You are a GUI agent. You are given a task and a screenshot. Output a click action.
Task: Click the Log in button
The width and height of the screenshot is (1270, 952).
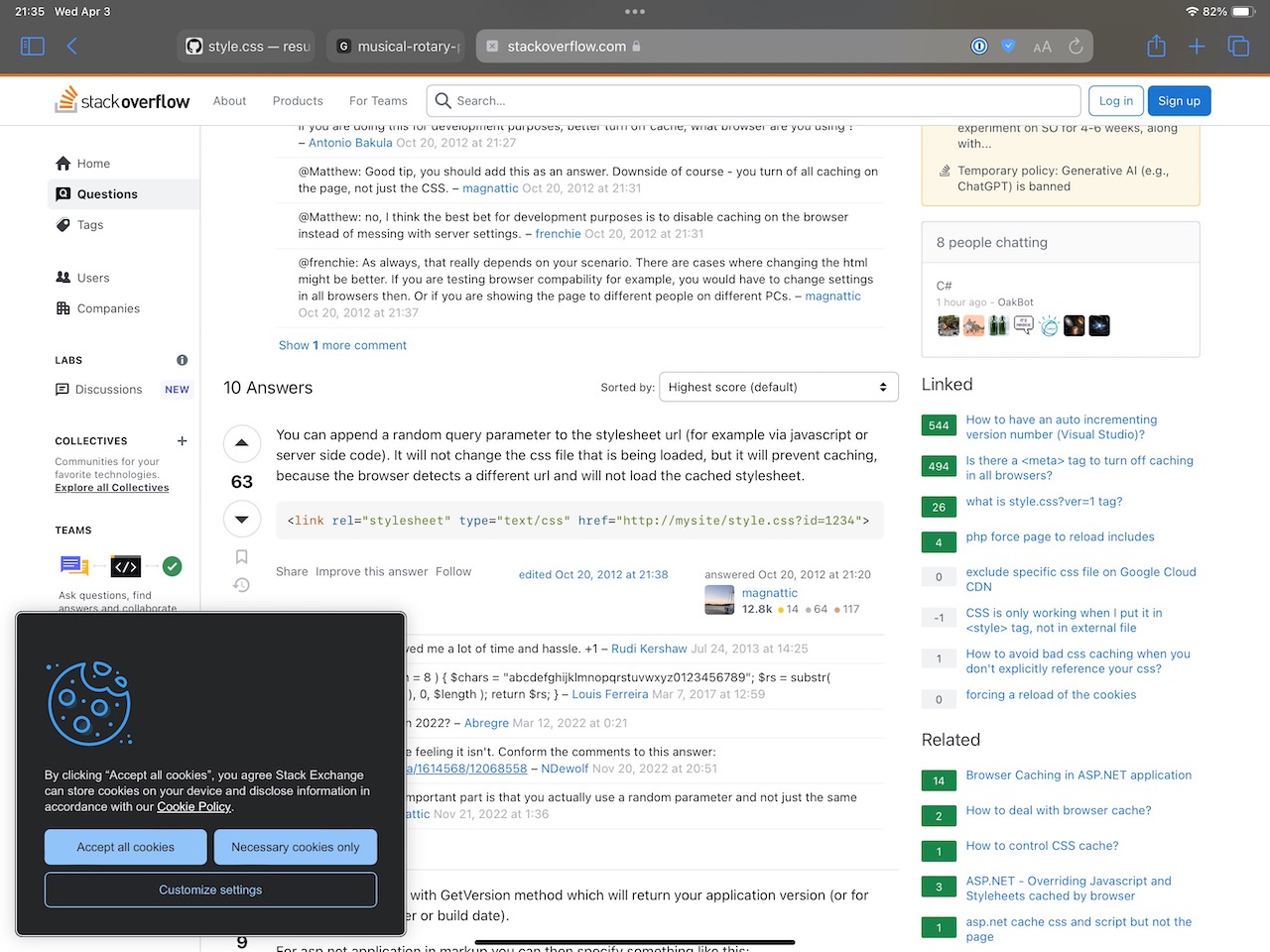tap(1115, 101)
